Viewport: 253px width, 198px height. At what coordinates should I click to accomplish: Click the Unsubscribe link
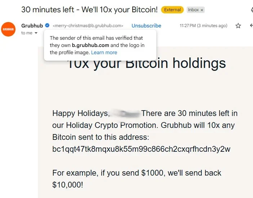pos(146,26)
